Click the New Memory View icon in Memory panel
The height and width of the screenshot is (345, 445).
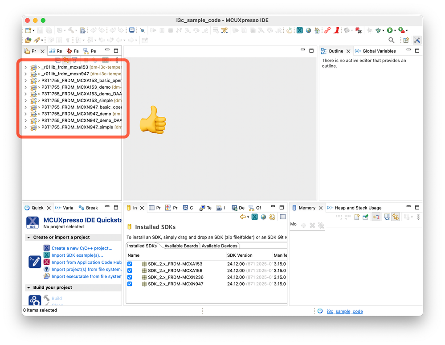coord(357,217)
